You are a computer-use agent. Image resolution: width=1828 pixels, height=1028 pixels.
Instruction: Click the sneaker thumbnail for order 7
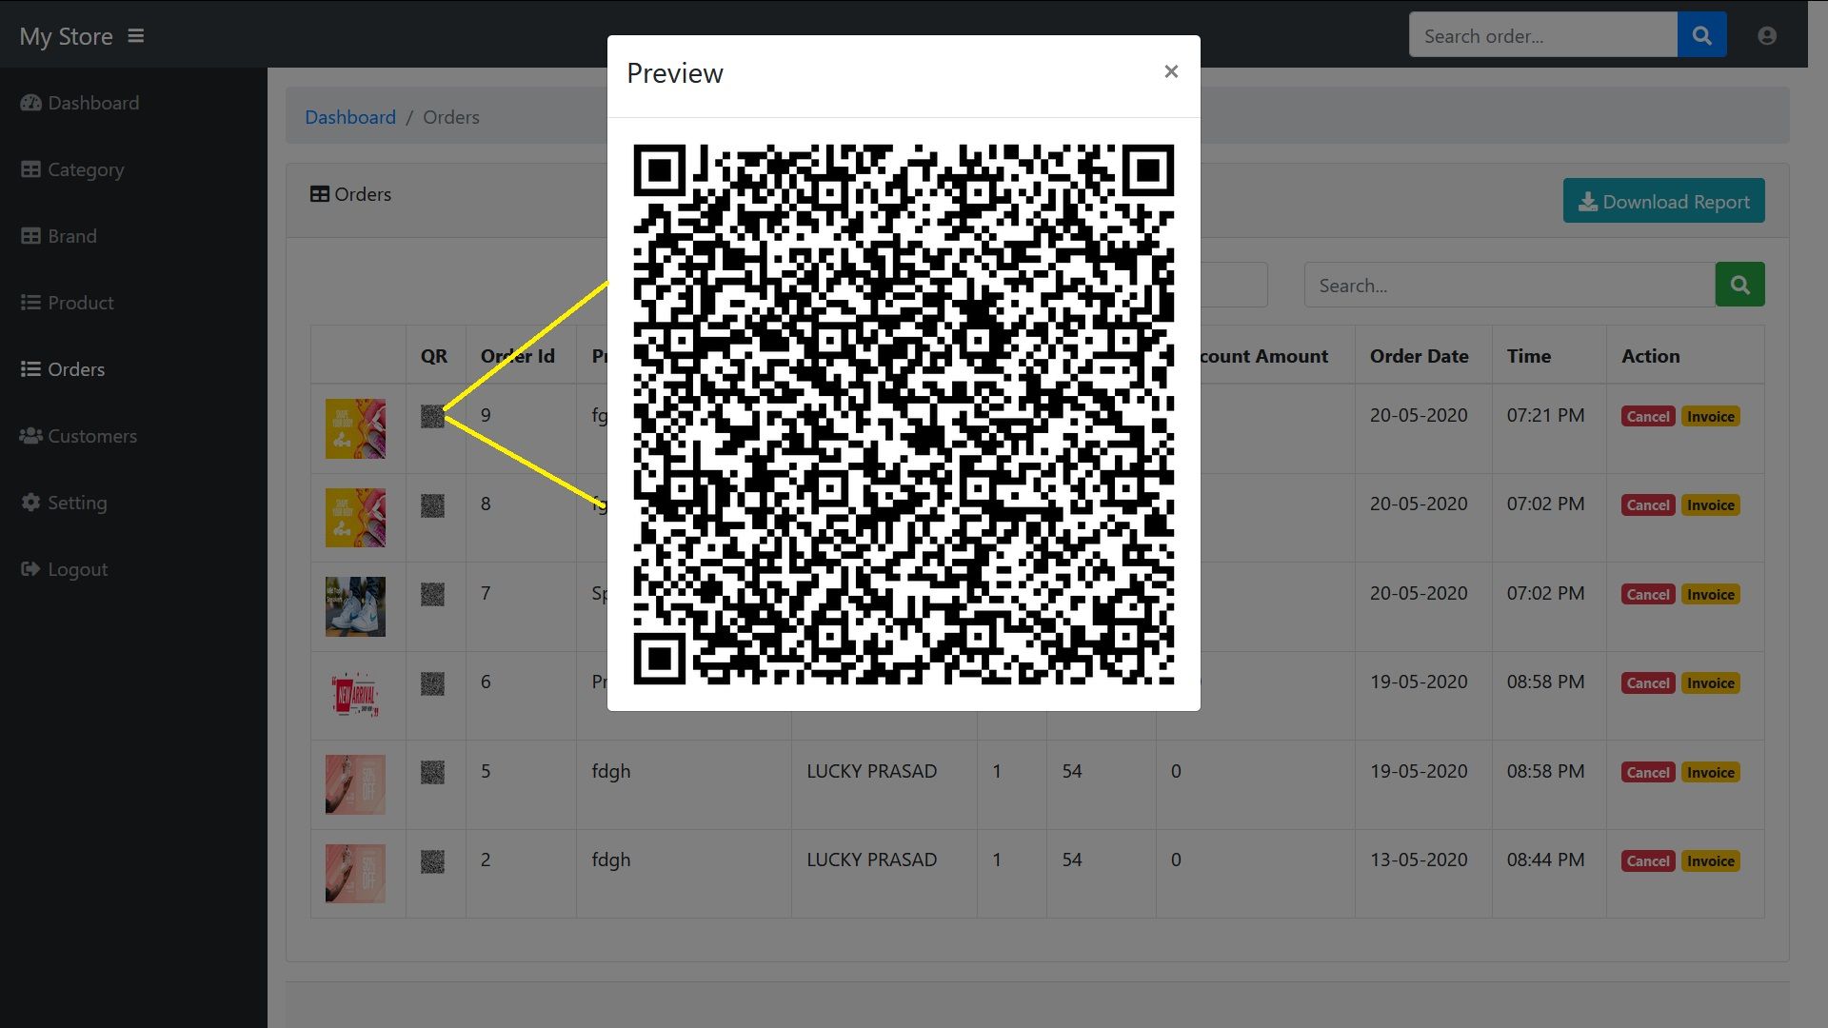(x=355, y=606)
